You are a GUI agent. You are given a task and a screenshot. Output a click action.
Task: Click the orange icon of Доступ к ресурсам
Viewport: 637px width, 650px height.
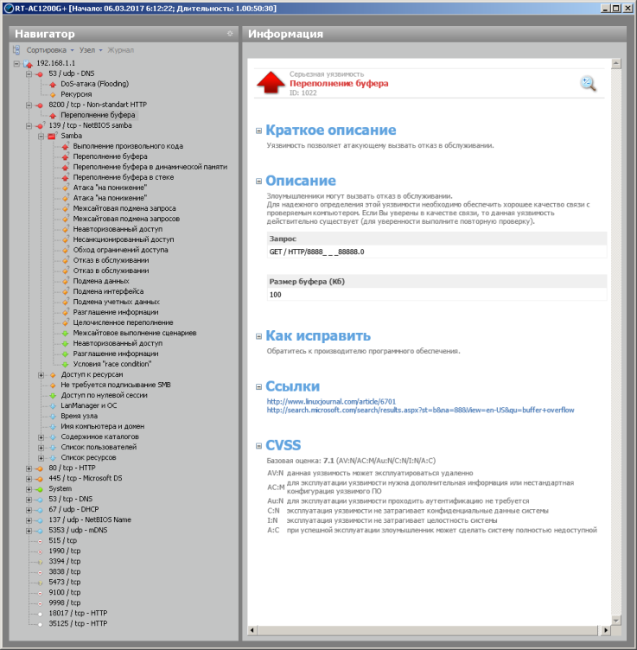[53, 375]
